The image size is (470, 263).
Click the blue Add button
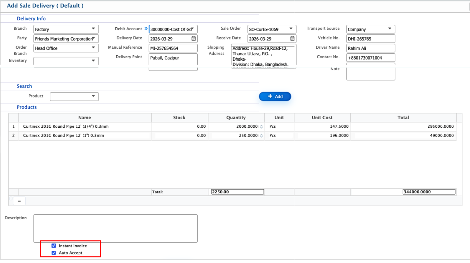(275, 96)
